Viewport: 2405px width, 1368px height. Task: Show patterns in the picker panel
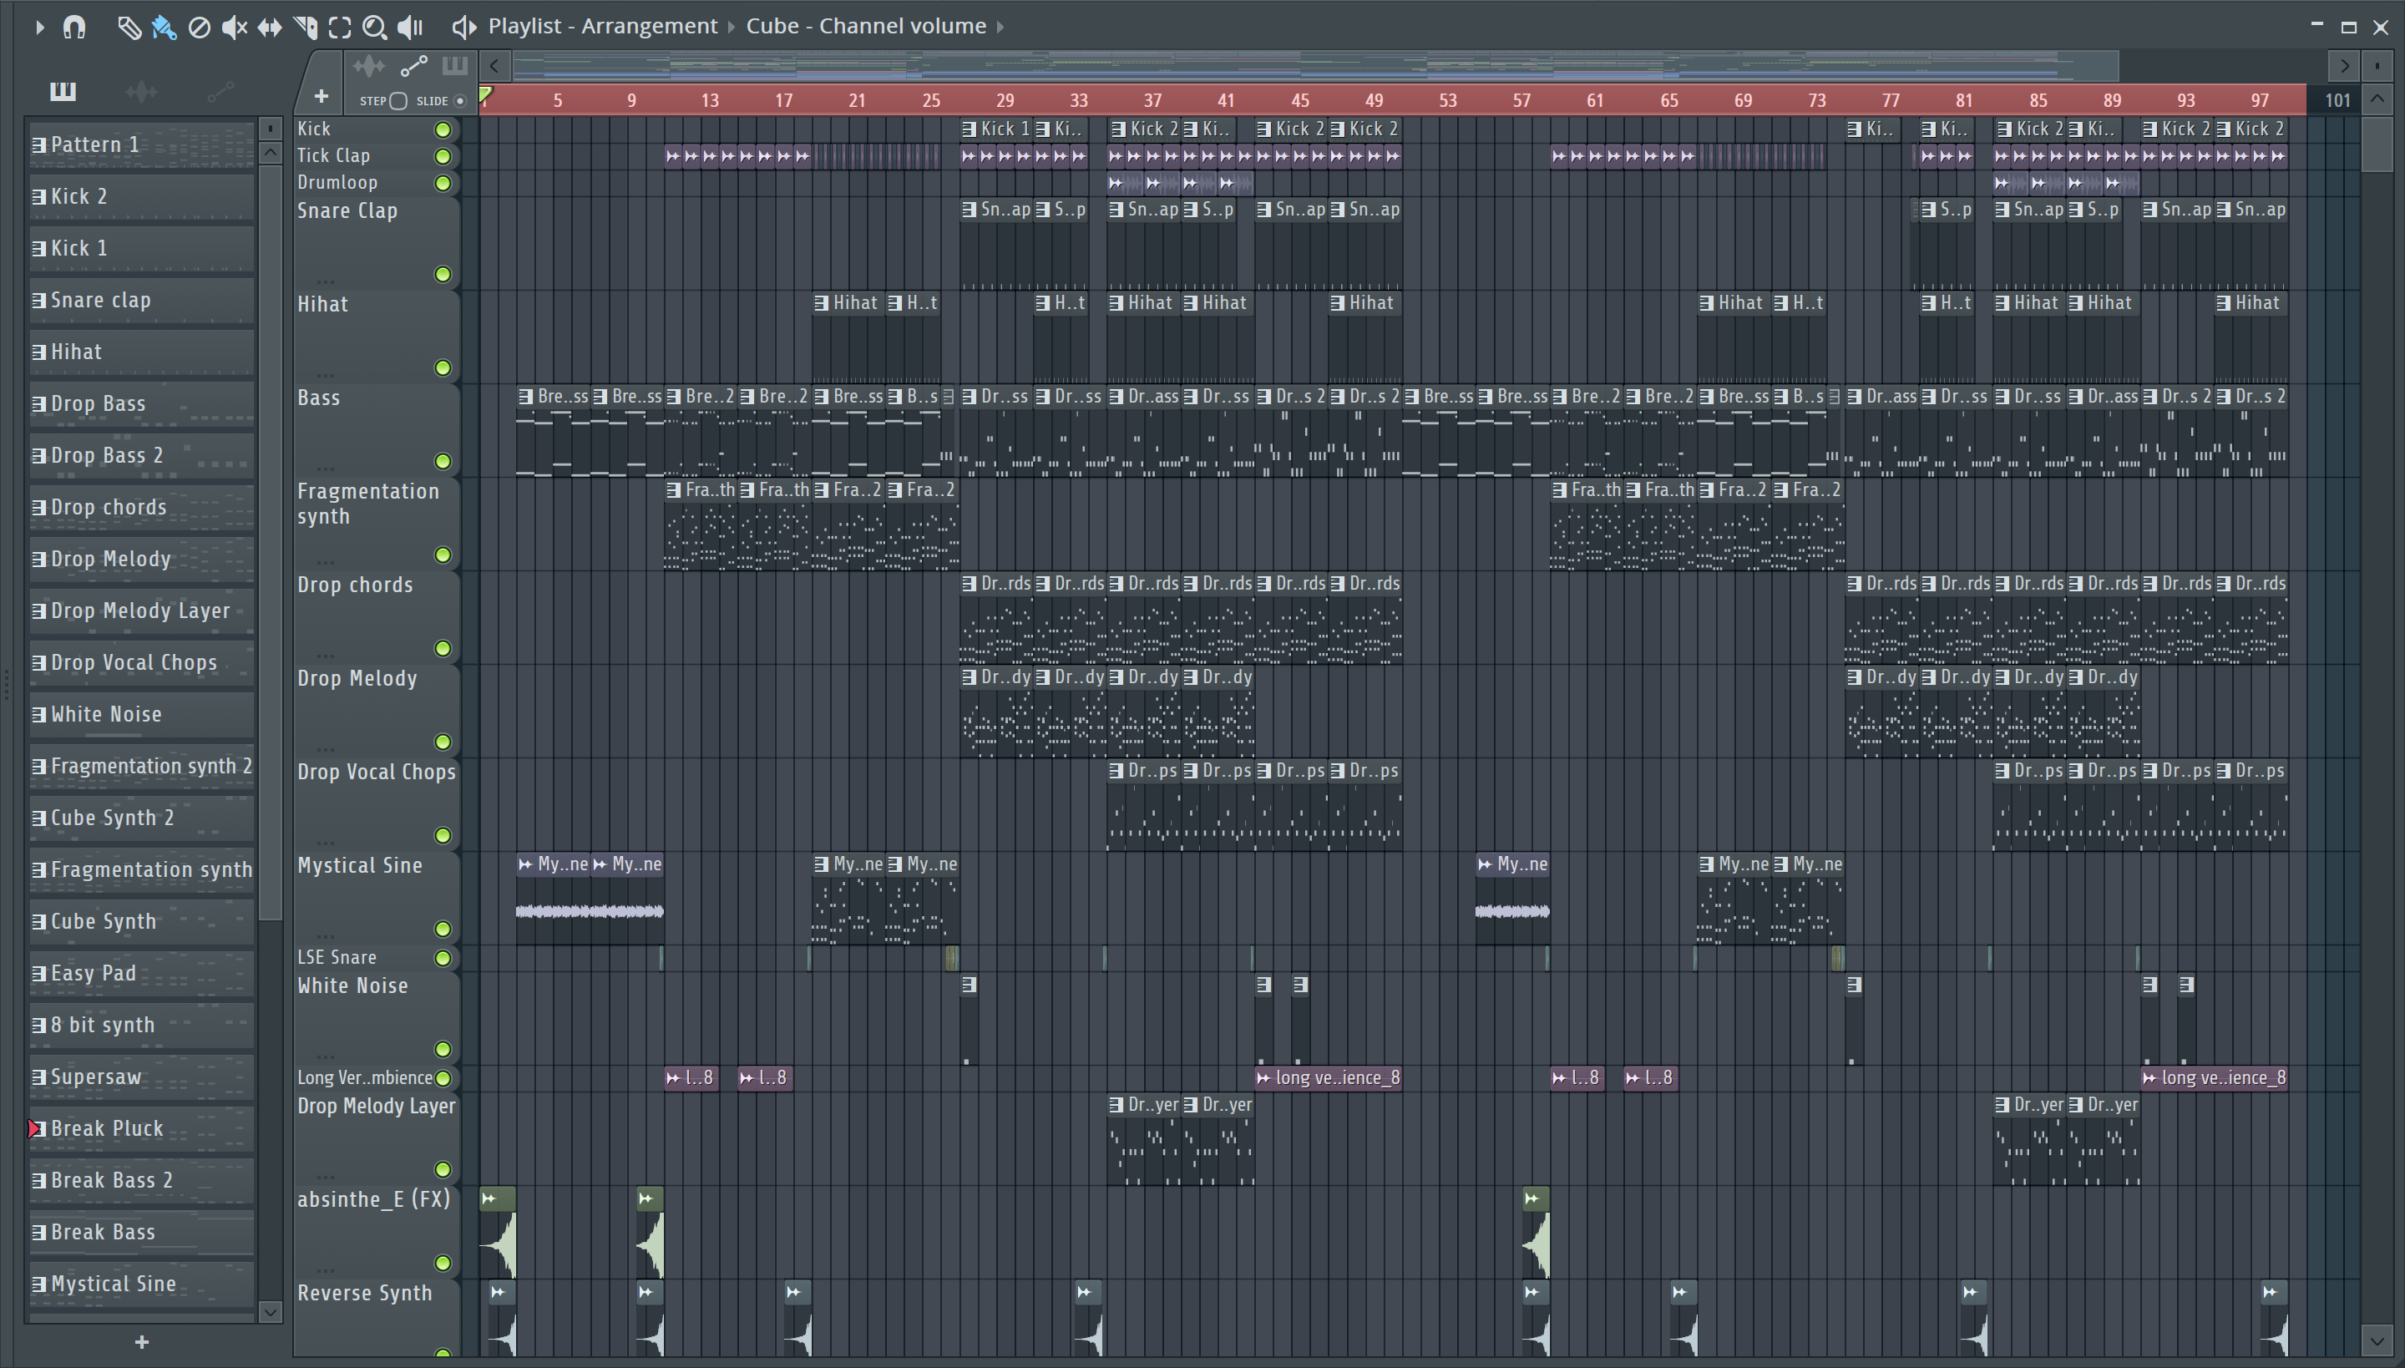pyautogui.click(x=63, y=91)
